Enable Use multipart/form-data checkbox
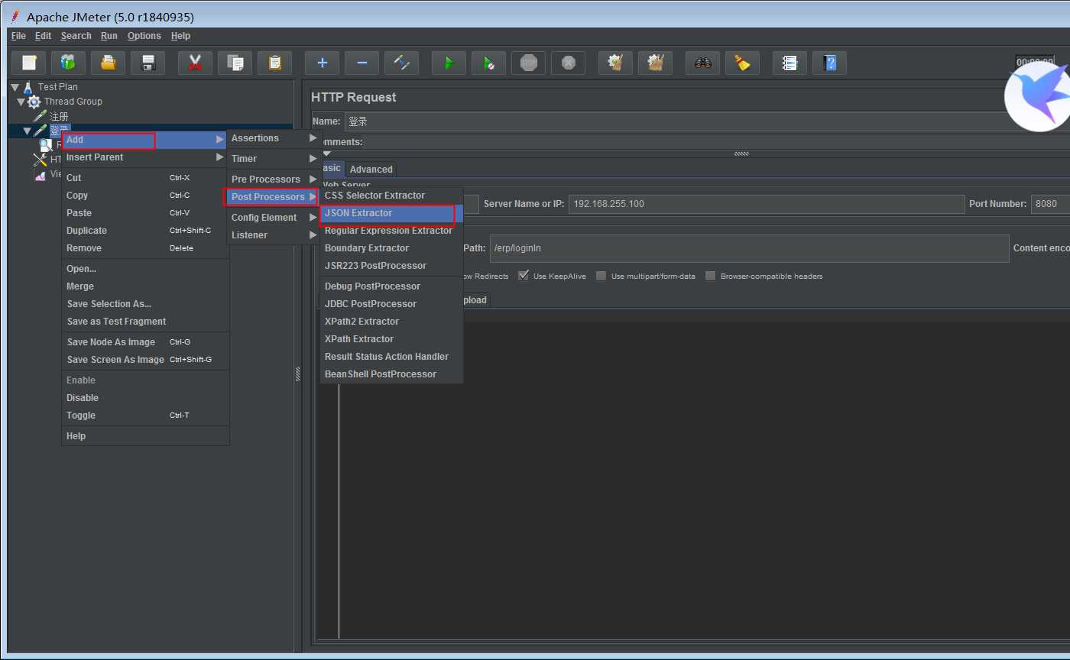This screenshot has width=1070, height=660. pyautogui.click(x=601, y=276)
